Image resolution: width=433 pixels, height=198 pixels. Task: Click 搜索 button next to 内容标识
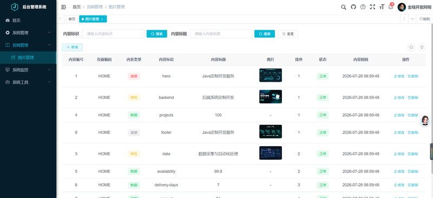(156, 34)
